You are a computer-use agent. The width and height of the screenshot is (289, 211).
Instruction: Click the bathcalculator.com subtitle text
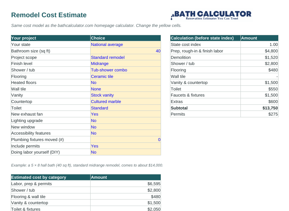click(96, 25)
